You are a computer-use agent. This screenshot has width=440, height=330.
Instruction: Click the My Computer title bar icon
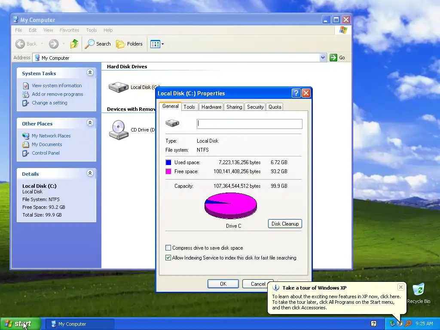pos(16,20)
